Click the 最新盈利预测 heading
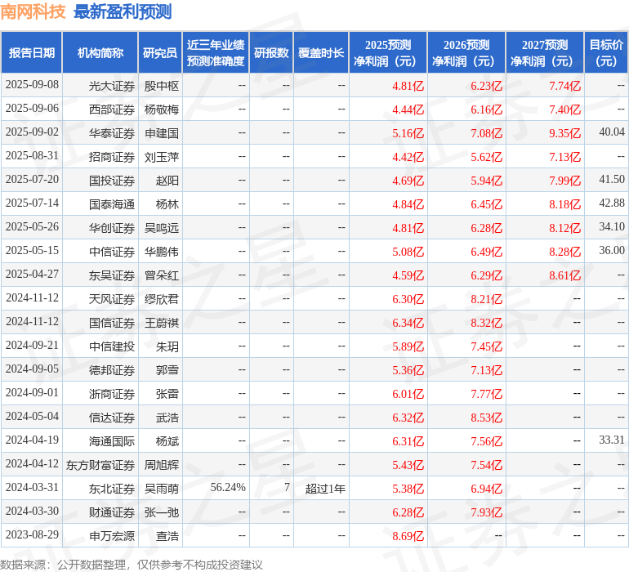This screenshot has height=572, width=629. [123, 11]
